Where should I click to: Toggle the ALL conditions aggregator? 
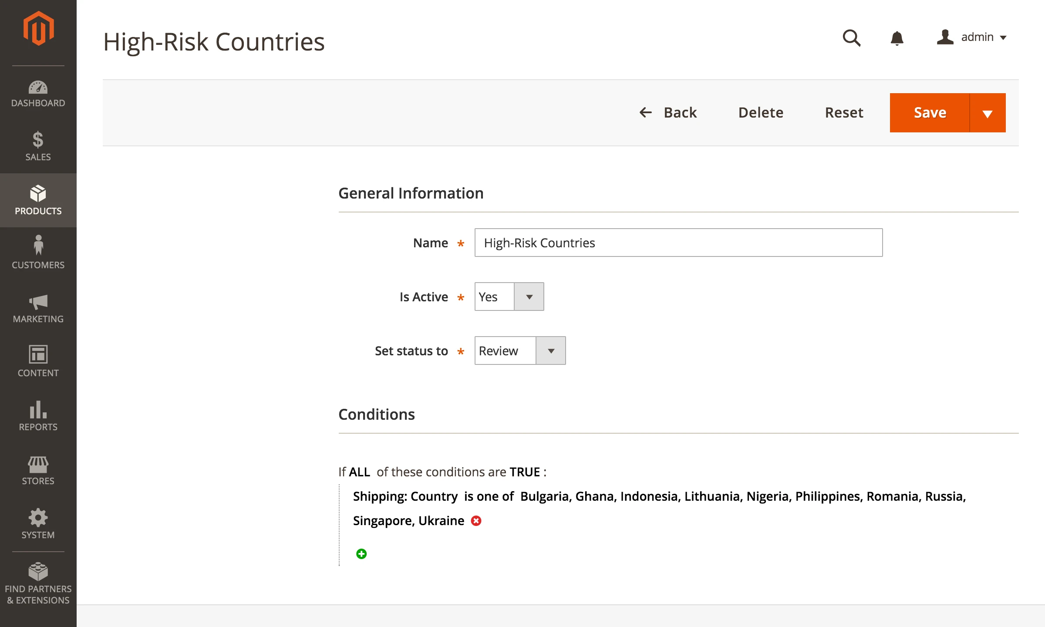pyautogui.click(x=359, y=472)
